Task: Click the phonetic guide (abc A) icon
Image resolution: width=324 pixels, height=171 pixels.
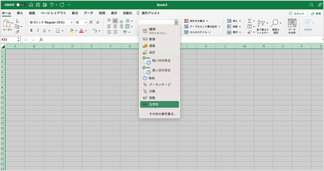Action: (95, 31)
